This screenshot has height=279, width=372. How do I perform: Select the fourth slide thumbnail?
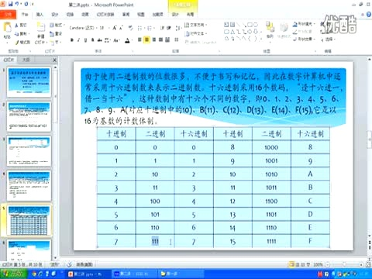tap(29, 185)
